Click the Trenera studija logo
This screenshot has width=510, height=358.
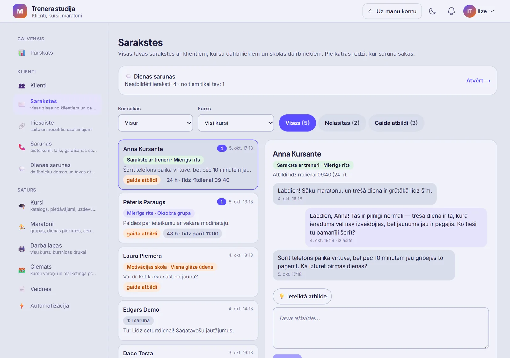point(20,11)
